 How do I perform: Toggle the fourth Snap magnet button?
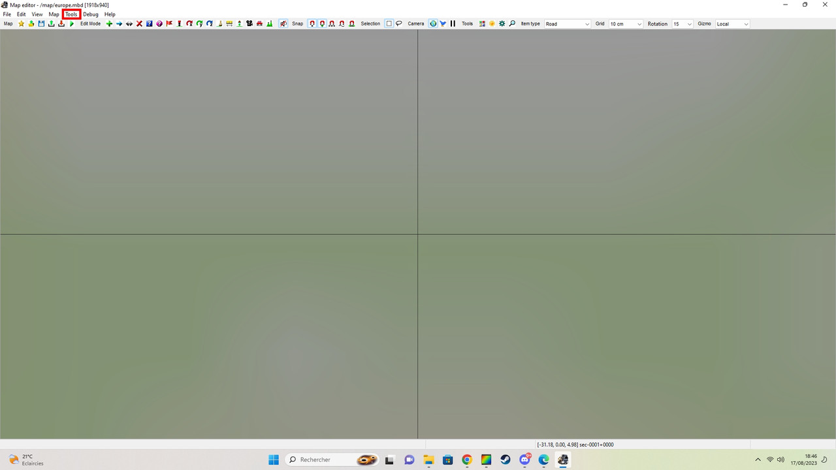click(x=342, y=23)
